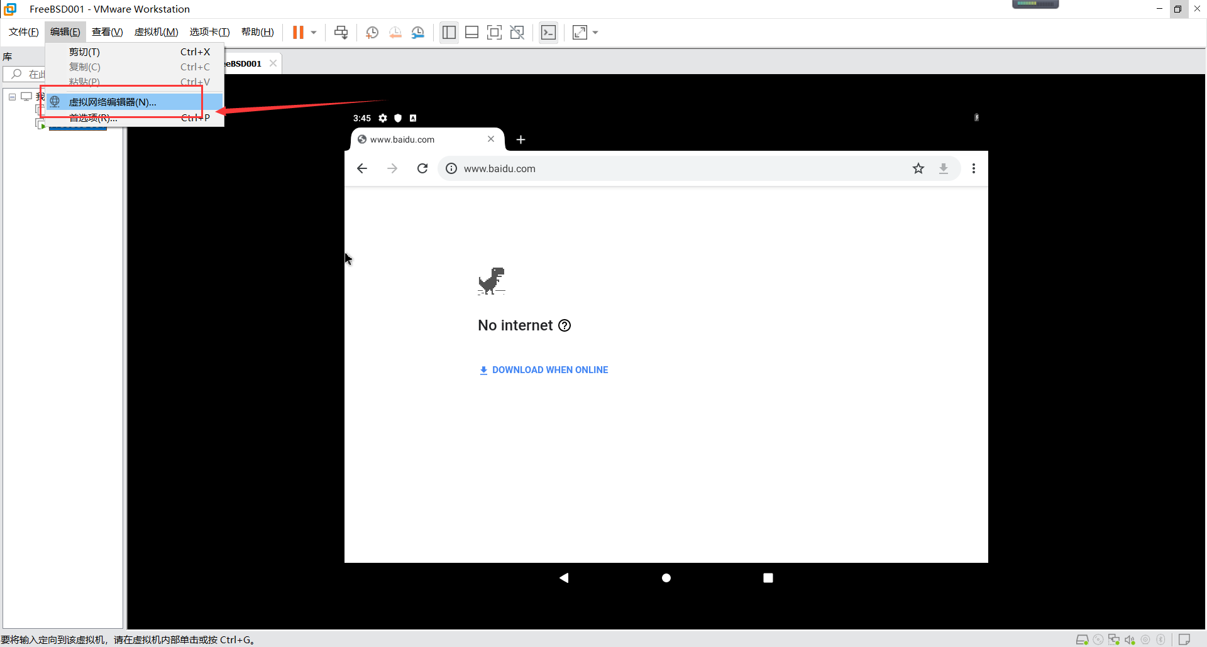Image resolution: width=1207 pixels, height=647 pixels.
Task: Go forward in the browser
Action: tap(392, 168)
